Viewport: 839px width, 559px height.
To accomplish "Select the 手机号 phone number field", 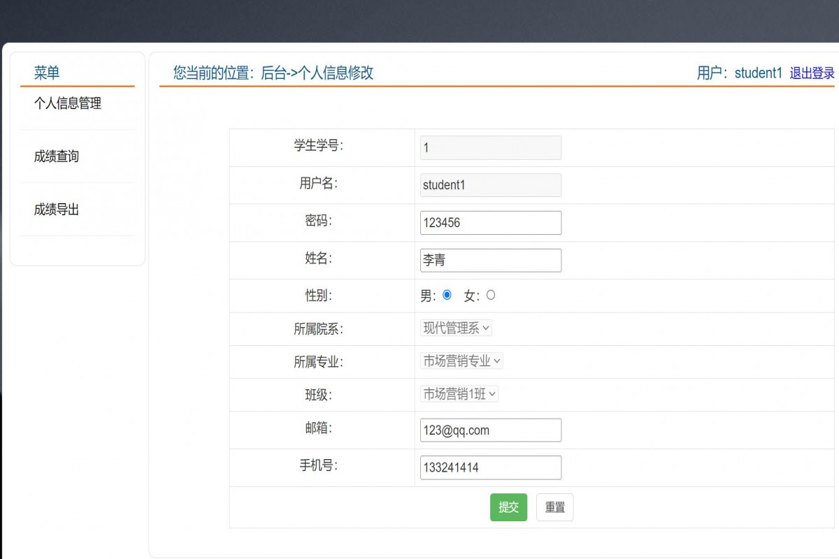I will (489, 467).
